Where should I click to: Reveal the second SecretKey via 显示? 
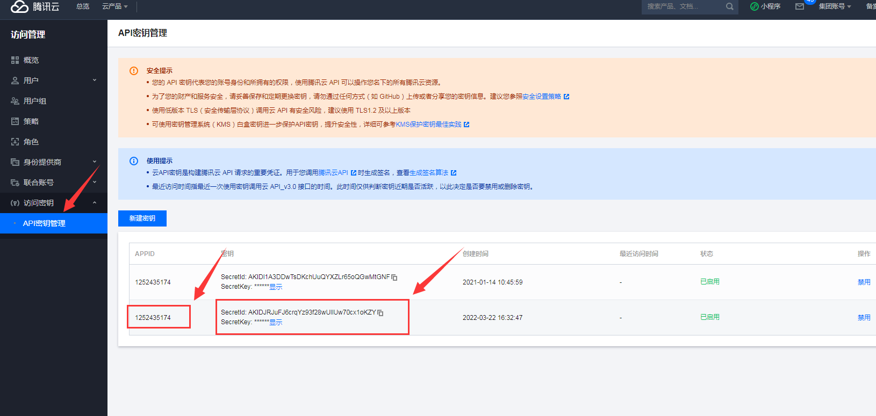pyautogui.click(x=276, y=323)
